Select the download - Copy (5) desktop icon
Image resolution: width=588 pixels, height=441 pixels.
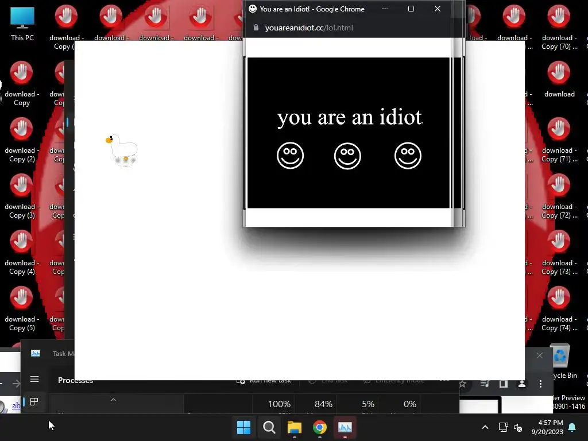(x=21, y=309)
